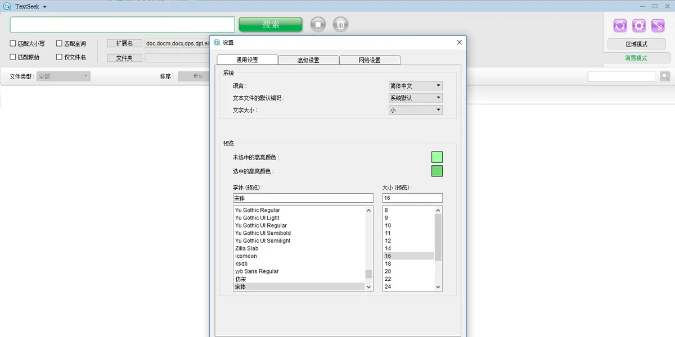675x337 pixels.
Task: Click the green 搜索 button
Action: (x=271, y=25)
